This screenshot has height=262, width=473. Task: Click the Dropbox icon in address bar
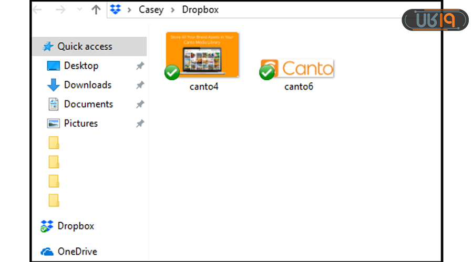115,9
